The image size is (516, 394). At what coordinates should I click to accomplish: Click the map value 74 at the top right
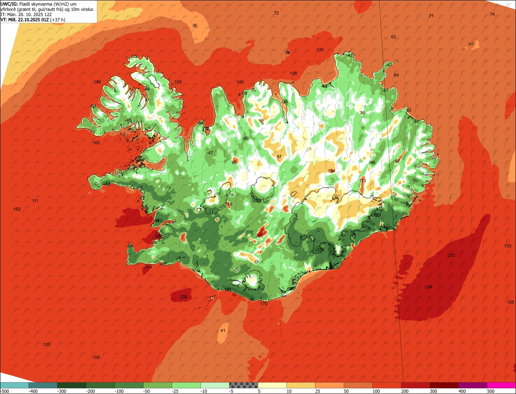click(x=492, y=15)
